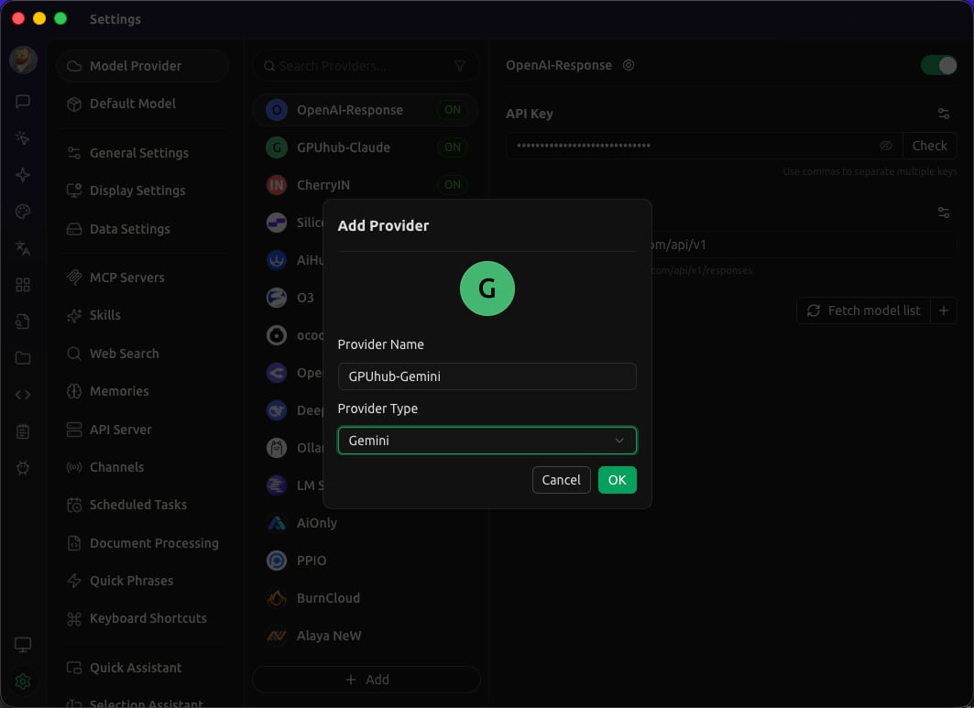Open API Server settings

[x=142, y=430]
